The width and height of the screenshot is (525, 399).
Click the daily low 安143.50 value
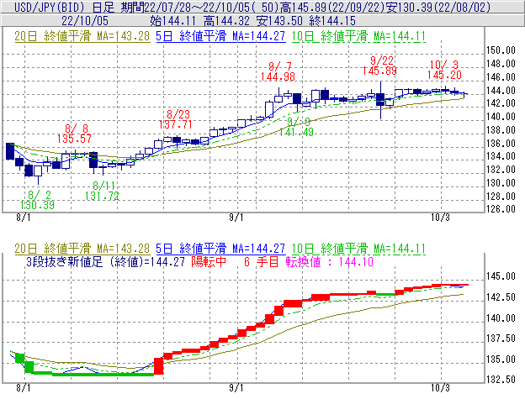click(280, 21)
